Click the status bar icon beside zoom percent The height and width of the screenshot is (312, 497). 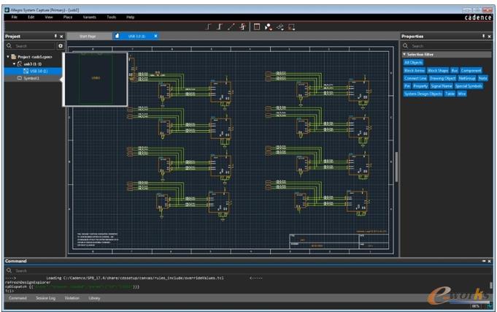pyautogui.click(x=490, y=306)
